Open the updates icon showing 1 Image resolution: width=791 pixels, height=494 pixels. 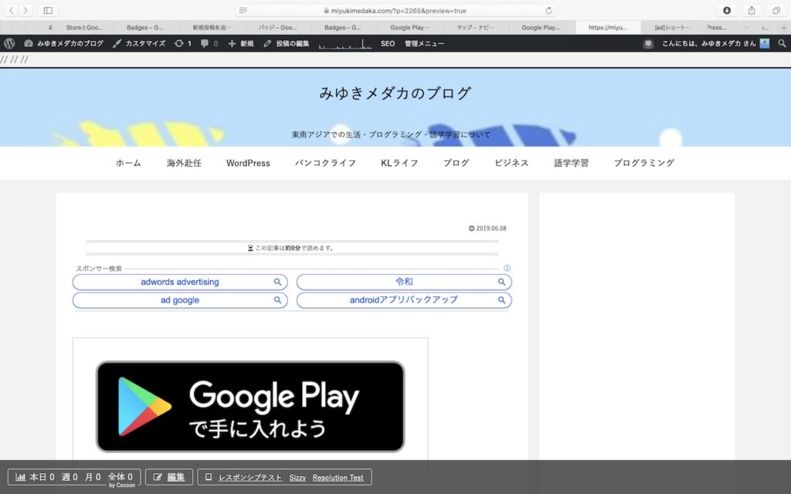point(183,43)
